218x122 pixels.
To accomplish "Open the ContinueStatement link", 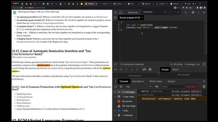I will (x=25, y=97).
